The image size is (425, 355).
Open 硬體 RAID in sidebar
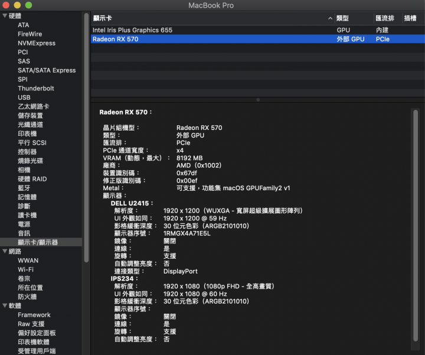[x=32, y=179]
